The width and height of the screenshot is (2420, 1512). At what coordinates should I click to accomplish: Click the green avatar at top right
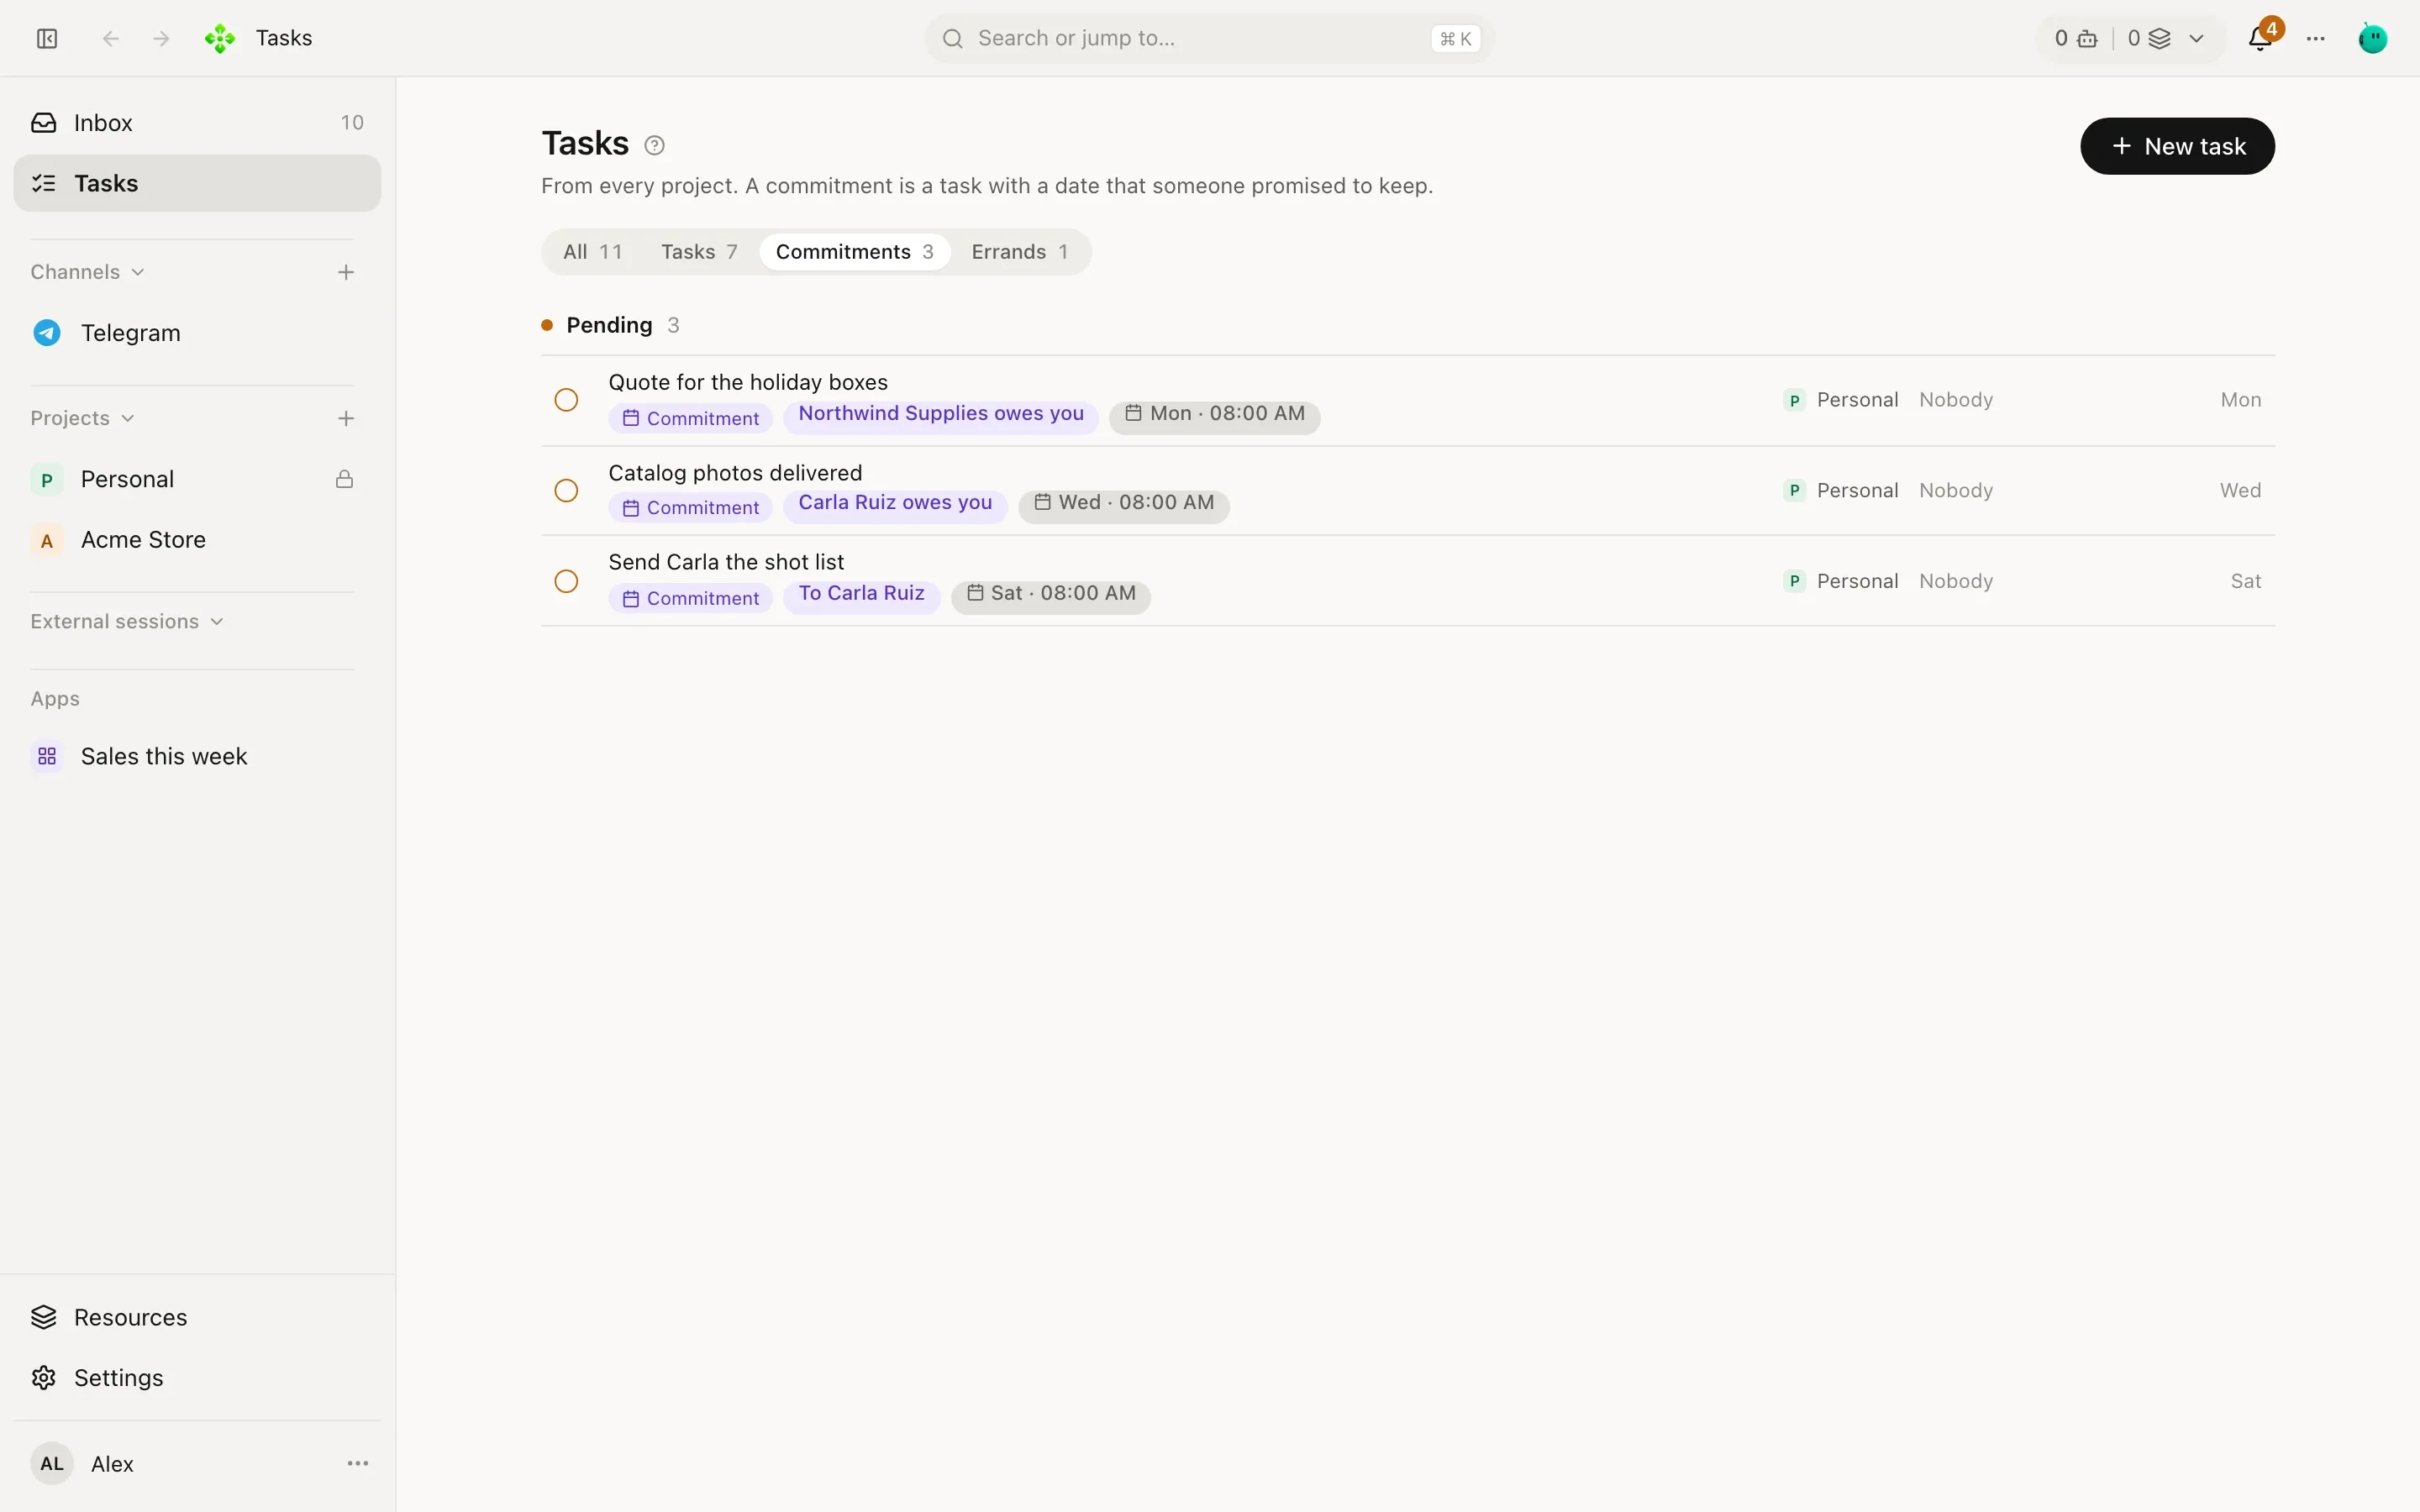(x=2373, y=38)
